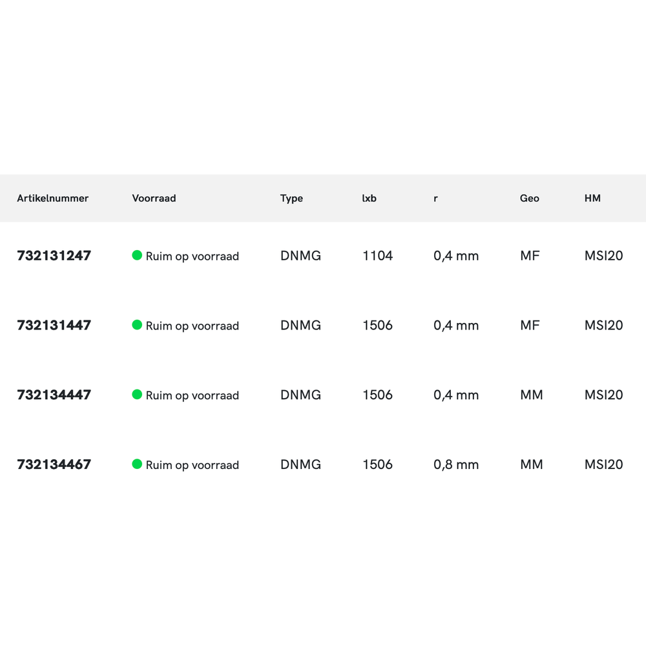Click the HM column header
This screenshot has width=646, height=646.
tap(592, 198)
